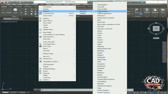Rotate ViewCube to East direction

(164, 28)
